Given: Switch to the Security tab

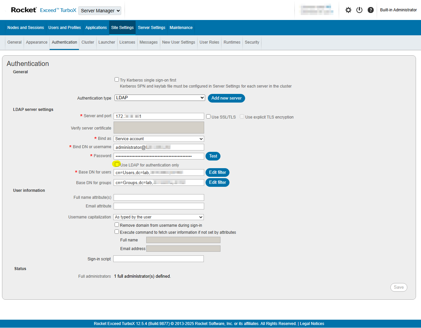Looking at the screenshot, I should click(x=252, y=42).
